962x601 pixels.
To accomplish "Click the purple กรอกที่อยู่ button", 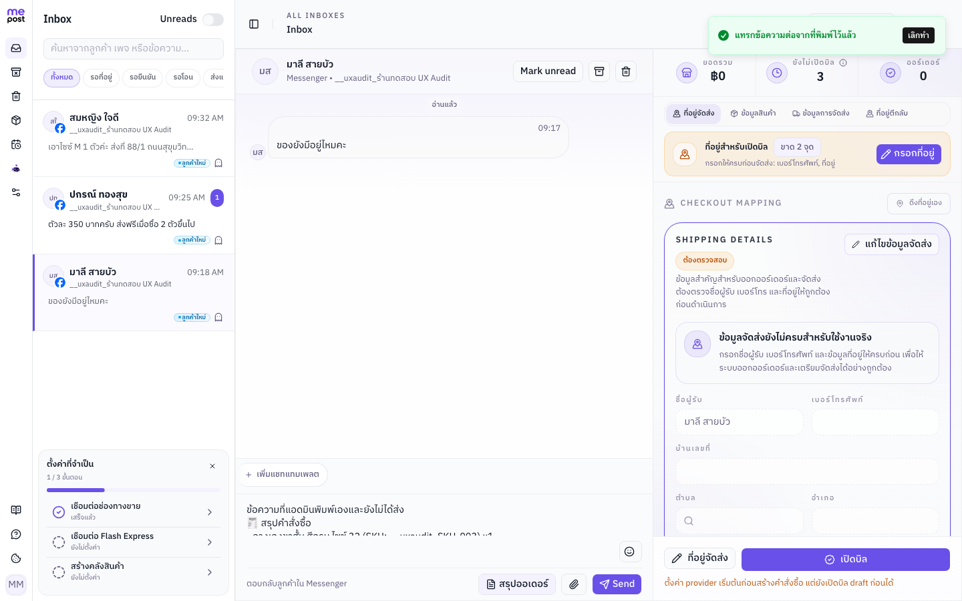I will point(909,154).
